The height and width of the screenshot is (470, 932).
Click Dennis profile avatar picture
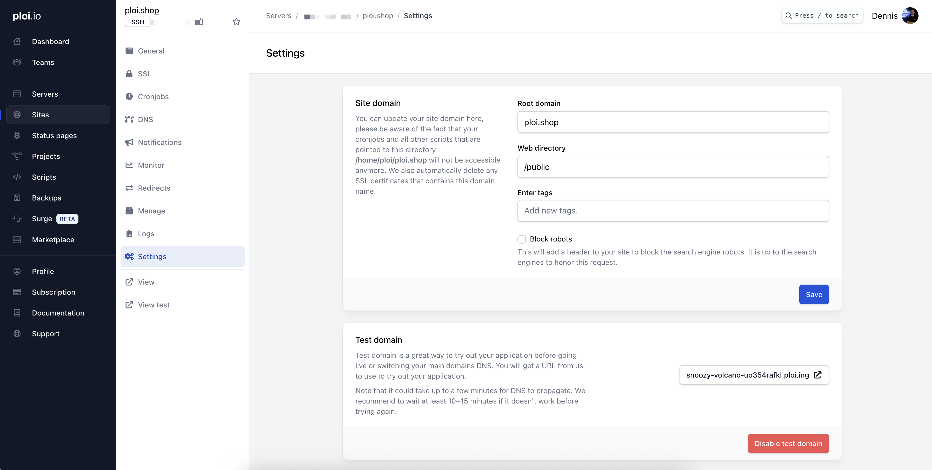(910, 16)
